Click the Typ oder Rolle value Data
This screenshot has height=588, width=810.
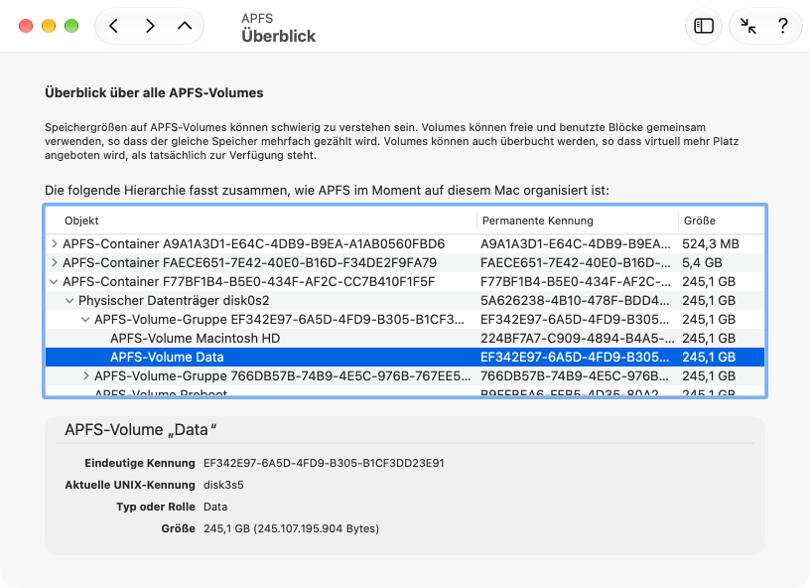click(x=215, y=507)
